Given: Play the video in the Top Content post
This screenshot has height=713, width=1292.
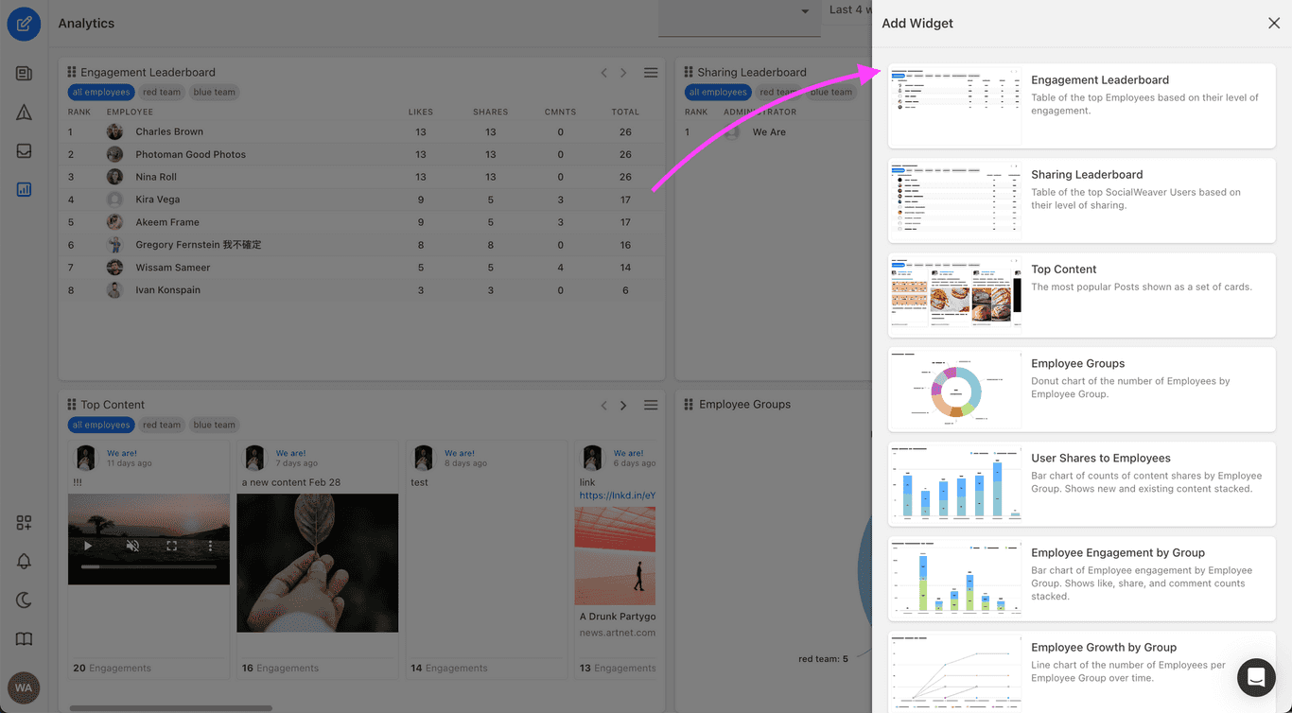Looking at the screenshot, I should click(88, 546).
